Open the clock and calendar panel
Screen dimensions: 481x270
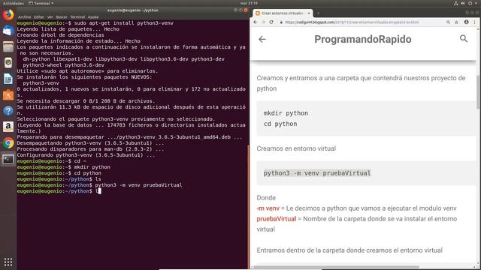[x=249, y=3]
